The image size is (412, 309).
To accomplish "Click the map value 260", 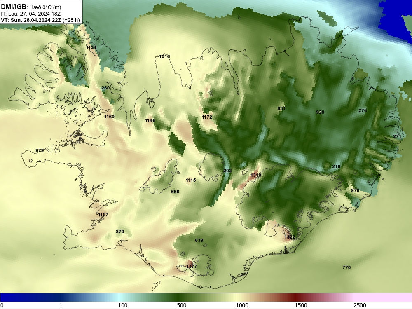I will [105, 88].
